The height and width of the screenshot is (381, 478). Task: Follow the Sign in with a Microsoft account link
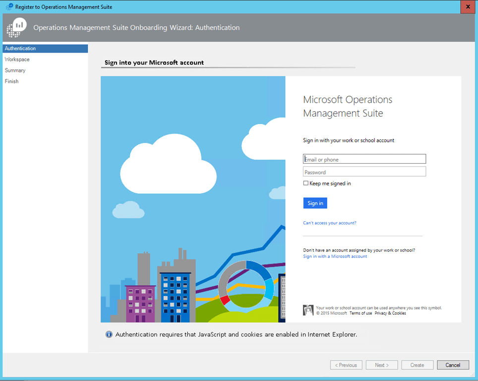tap(335, 256)
